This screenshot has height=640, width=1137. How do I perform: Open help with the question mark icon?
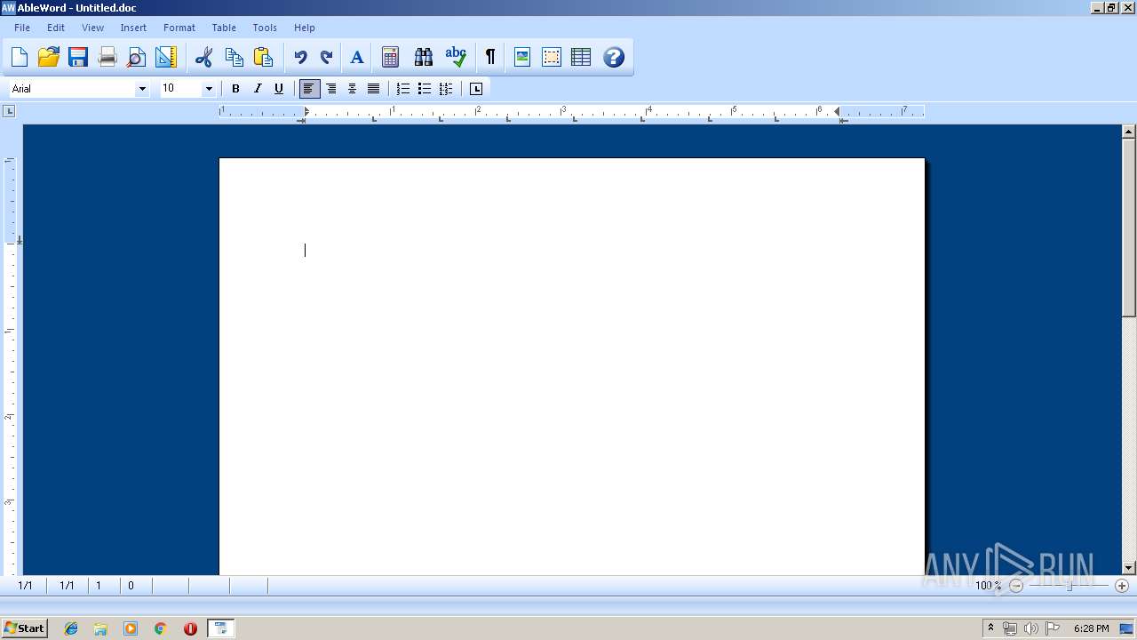(614, 58)
